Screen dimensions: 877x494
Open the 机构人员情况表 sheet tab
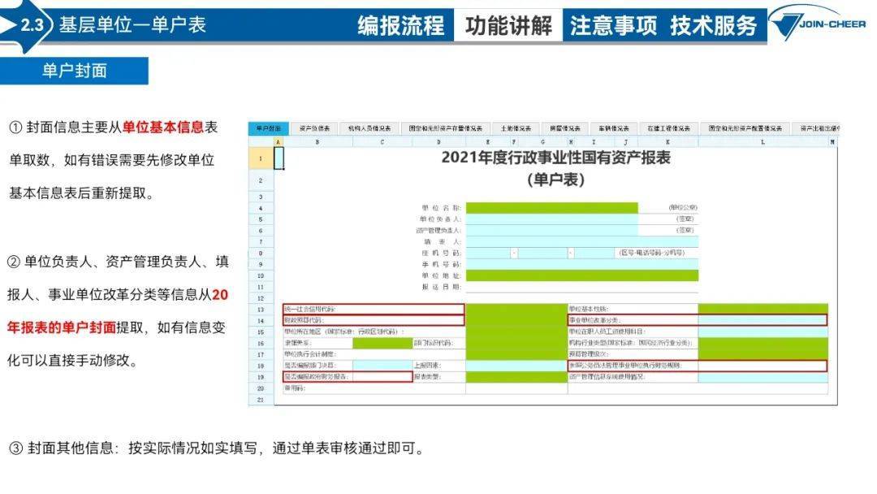coord(369,128)
